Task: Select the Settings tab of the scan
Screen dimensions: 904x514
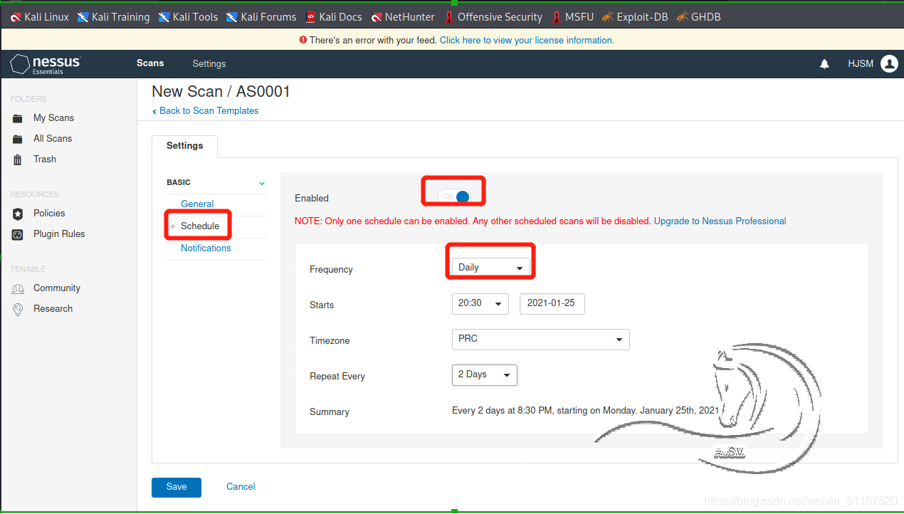Action: tap(185, 146)
